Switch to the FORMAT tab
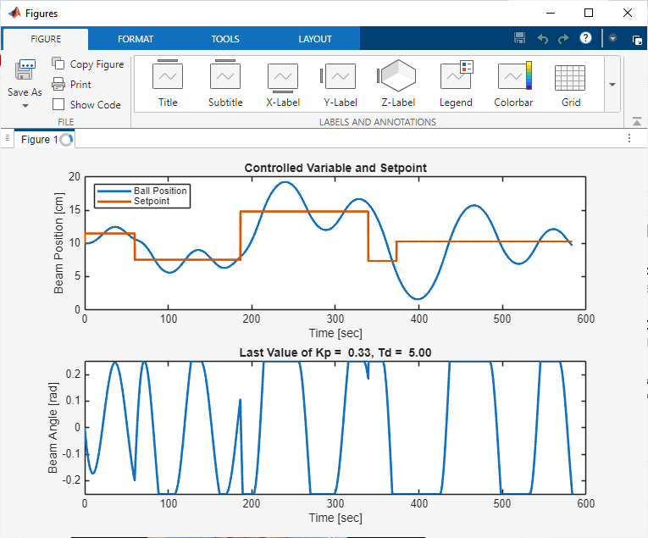This screenshot has height=538, width=648. click(x=136, y=39)
